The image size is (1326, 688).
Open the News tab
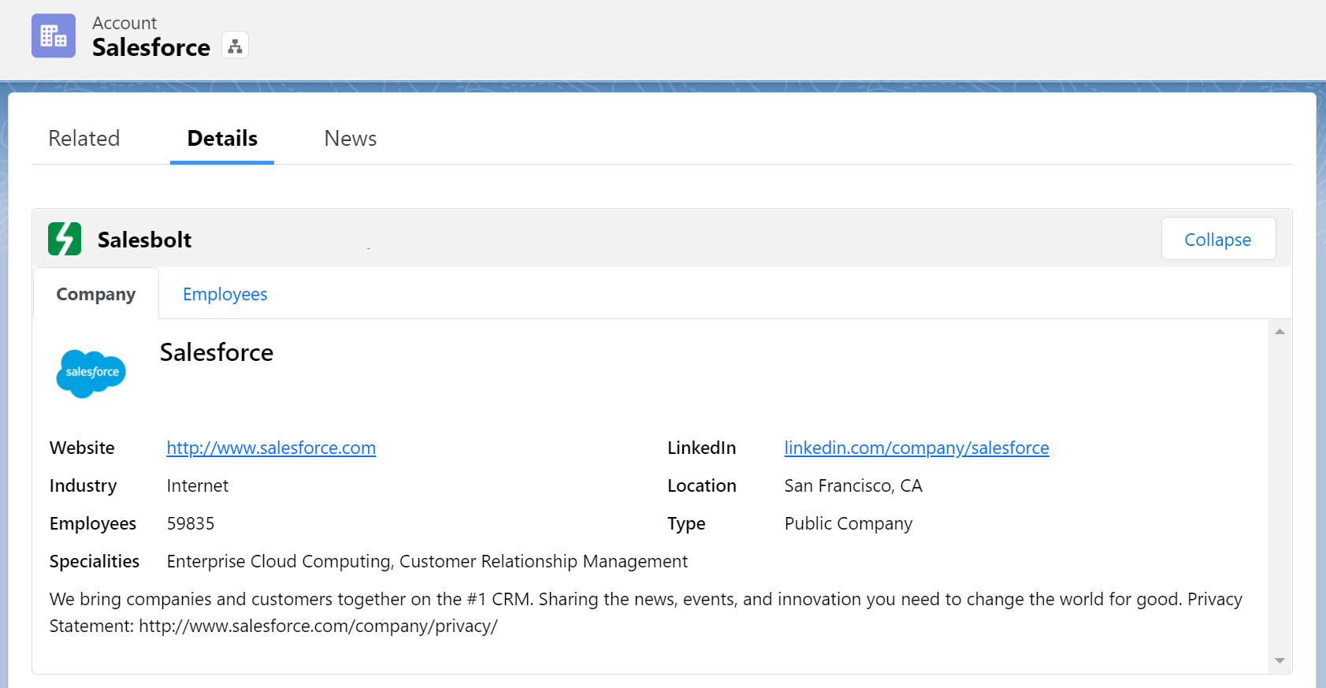(x=351, y=139)
